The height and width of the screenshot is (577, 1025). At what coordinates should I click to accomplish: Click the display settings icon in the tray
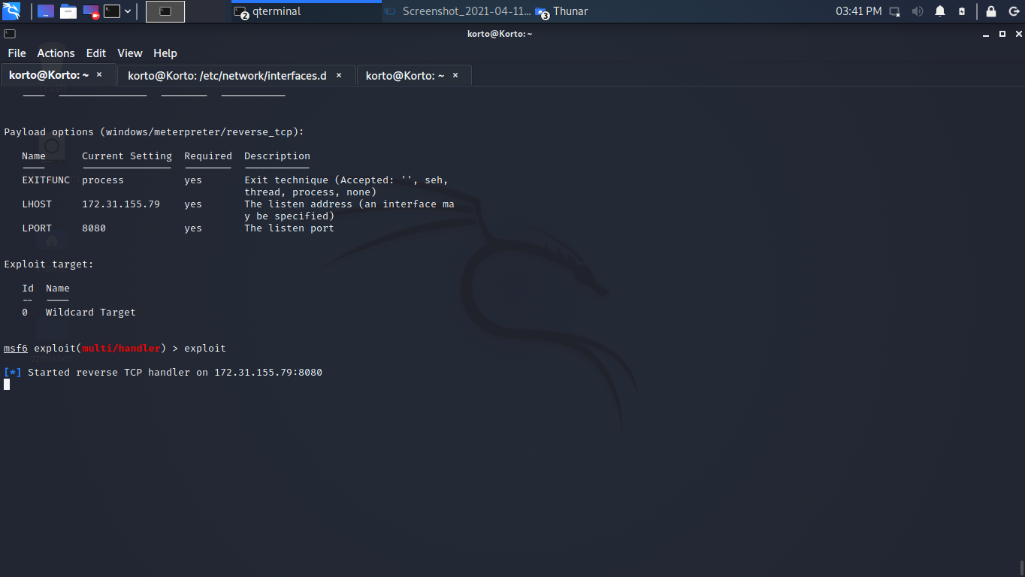pyautogui.click(x=894, y=11)
